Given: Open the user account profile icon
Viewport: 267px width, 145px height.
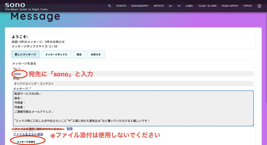Looking at the screenshot, I should pos(259,6).
